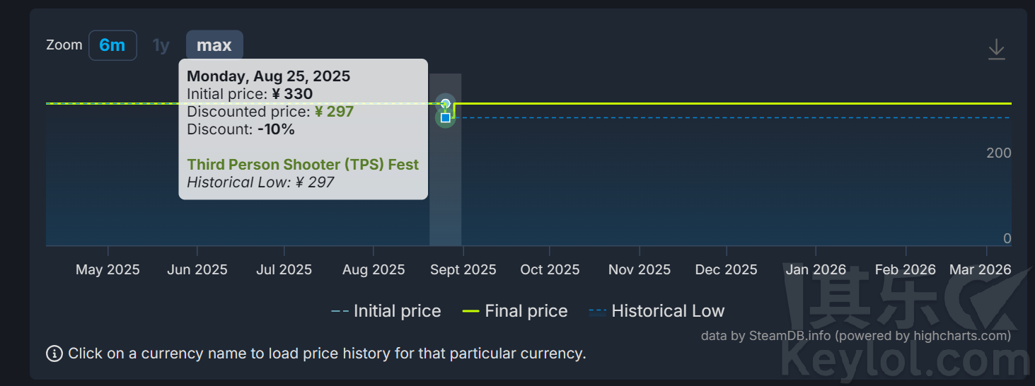Toggle the Initial price legend label
Screen dimensions: 1035x386
[397, 311]
